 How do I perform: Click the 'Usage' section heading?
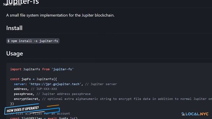15,54
